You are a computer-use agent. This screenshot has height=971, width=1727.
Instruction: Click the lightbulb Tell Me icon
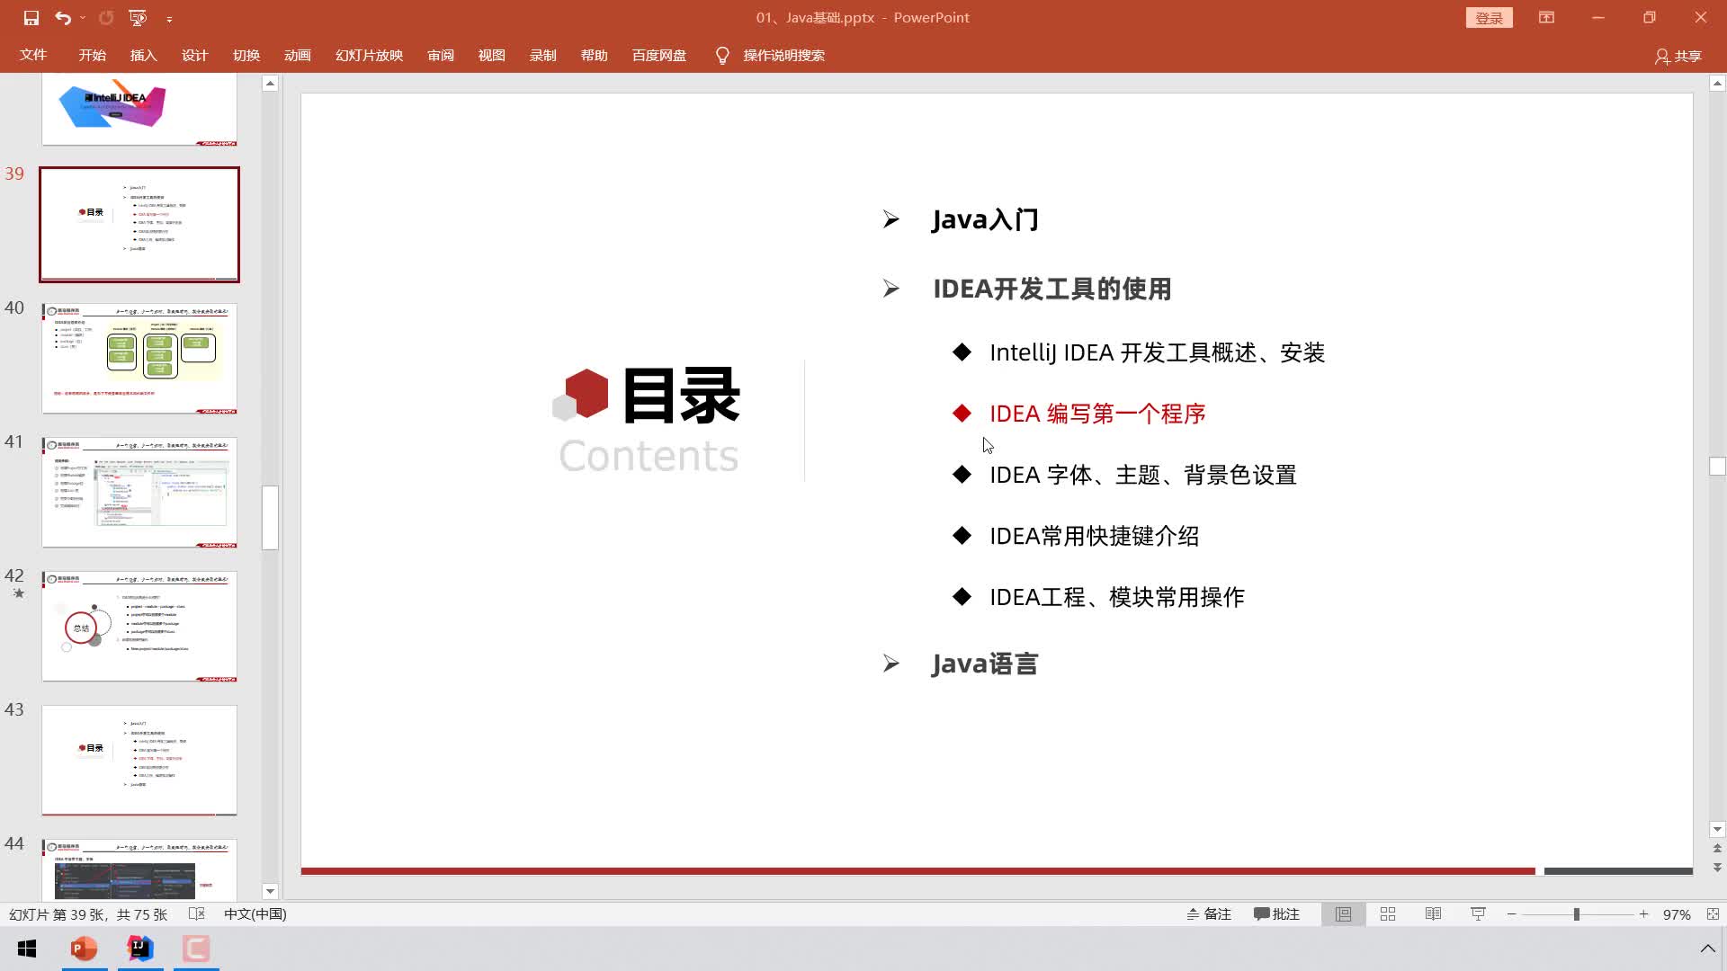[722, 56]
